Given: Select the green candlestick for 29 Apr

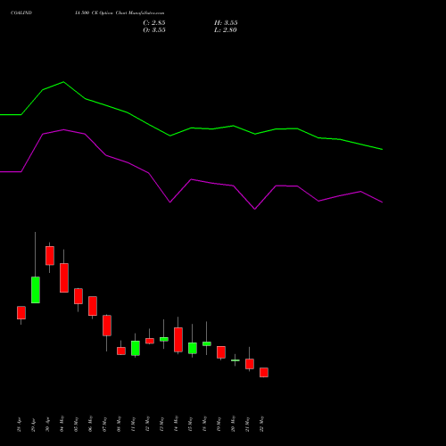Looking at the screenshot, I should point(36,290).
